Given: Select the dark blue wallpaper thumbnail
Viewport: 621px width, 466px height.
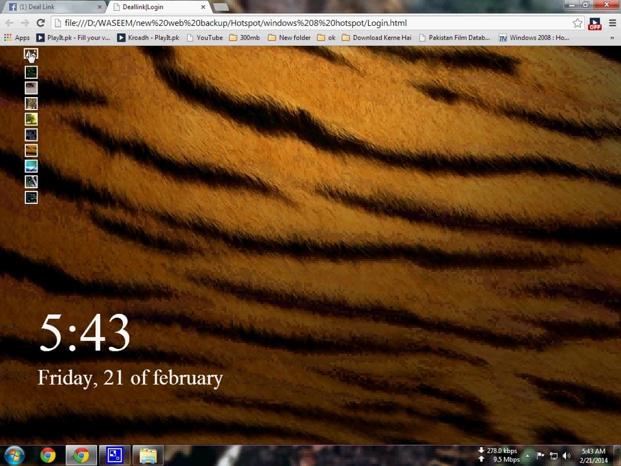Looking at the screenshot, I should click(31, 135).
